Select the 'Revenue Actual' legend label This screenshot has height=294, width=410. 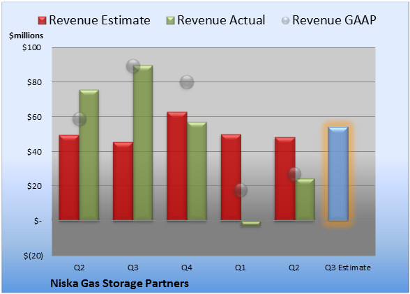coord(221,20)
